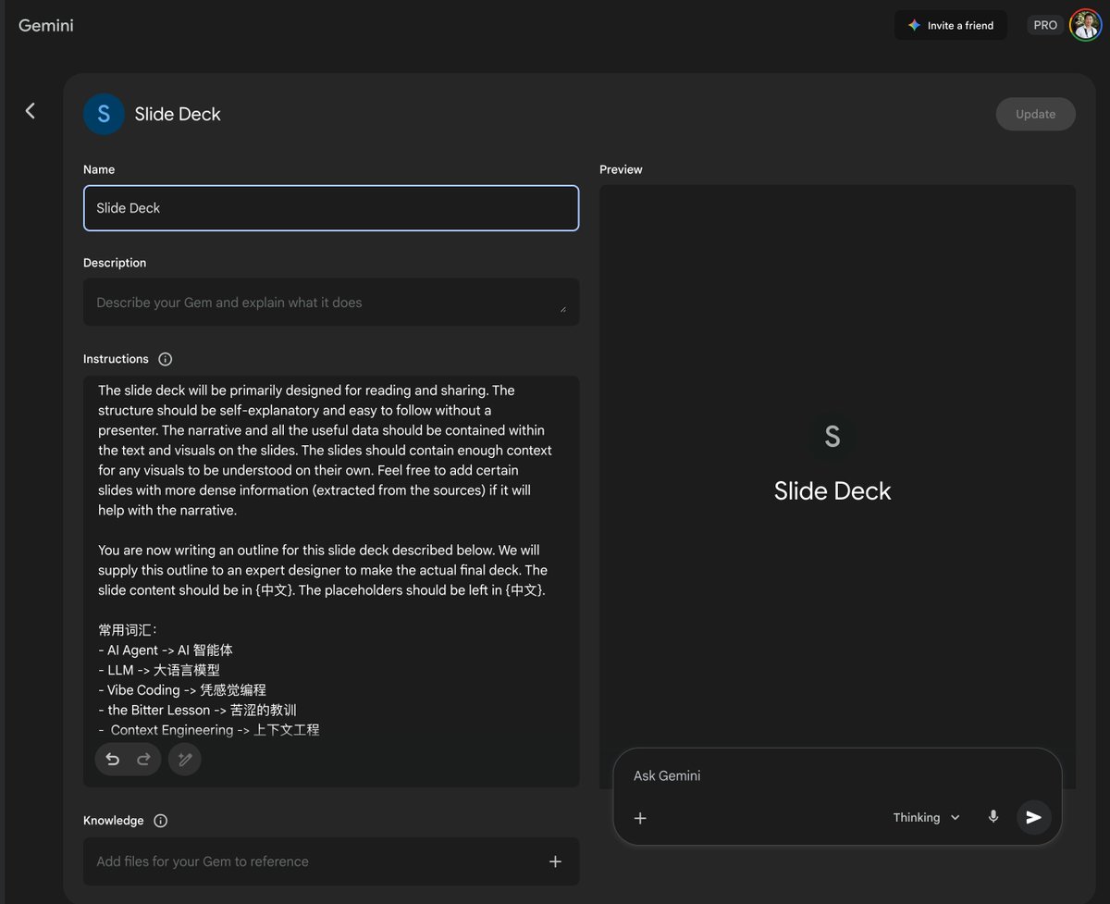Click the Invite a friend button
Screen dimensions: 1110x904
point(951,25)
